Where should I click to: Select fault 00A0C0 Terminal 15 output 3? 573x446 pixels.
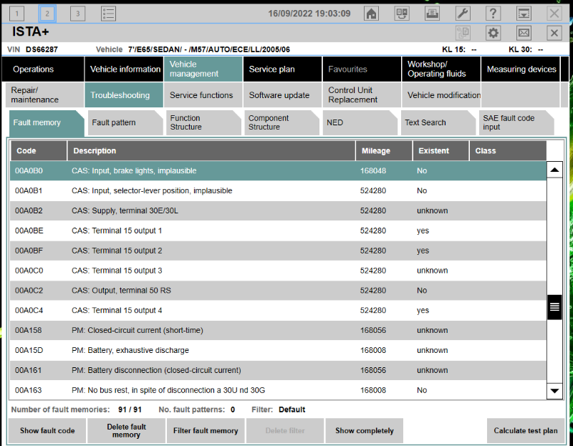(x=278, y=271)
